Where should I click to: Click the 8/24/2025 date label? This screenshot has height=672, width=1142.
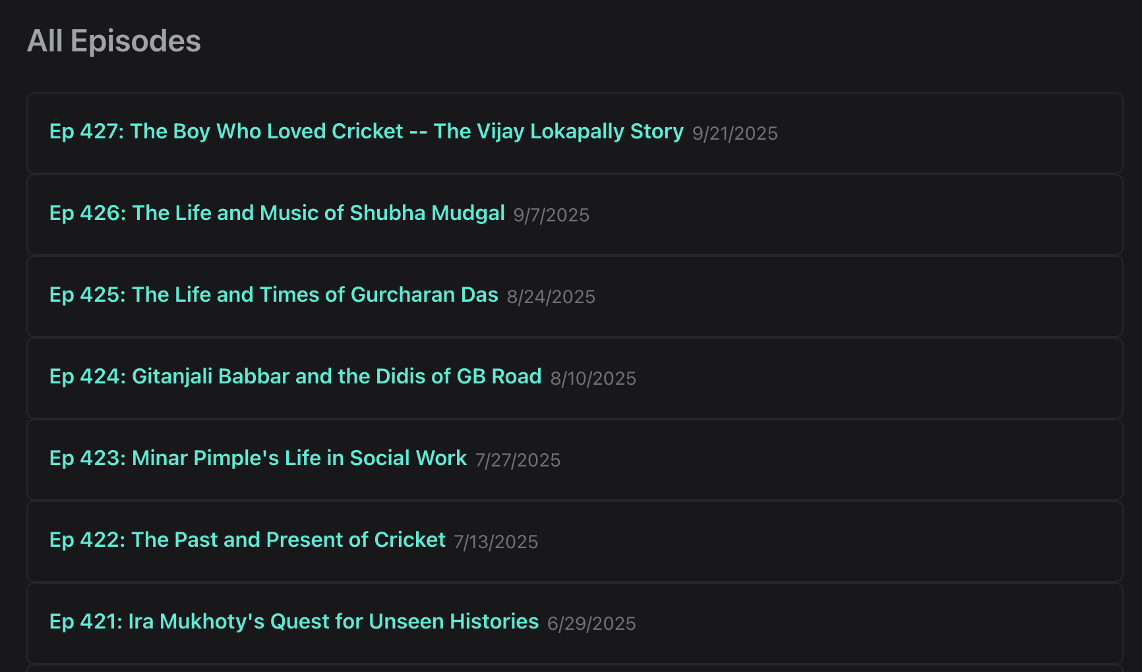(551, 297)
